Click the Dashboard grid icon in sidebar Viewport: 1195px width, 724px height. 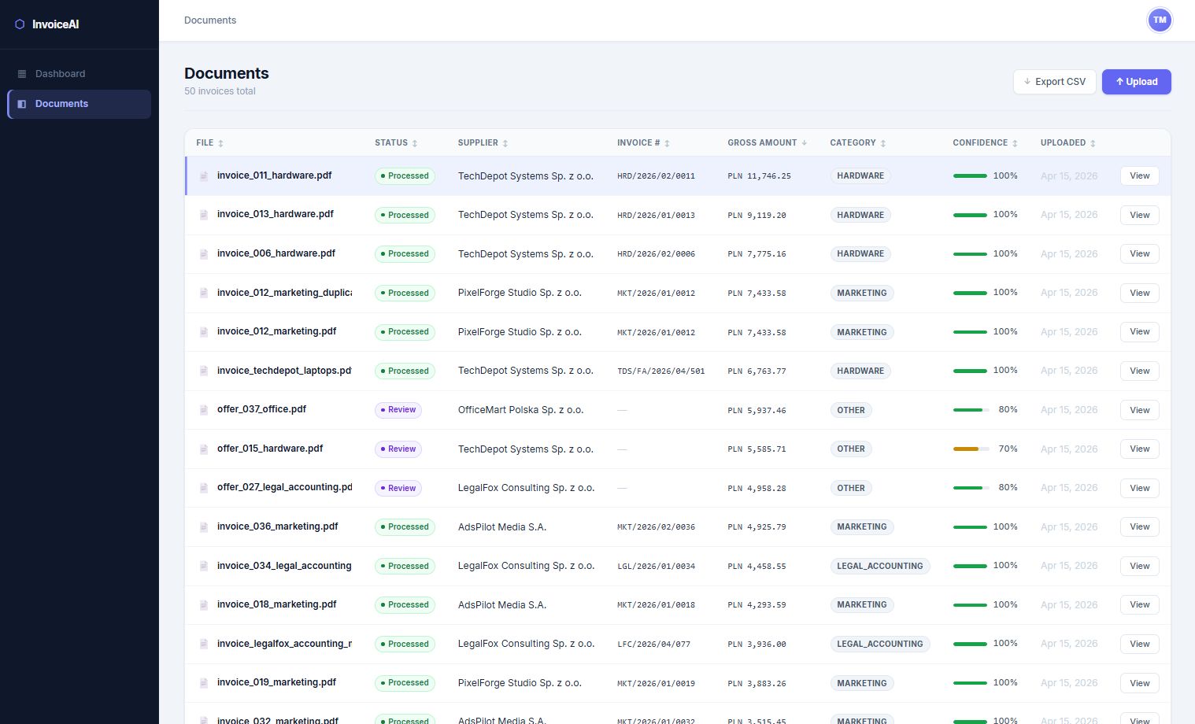(x=22, y=74)
